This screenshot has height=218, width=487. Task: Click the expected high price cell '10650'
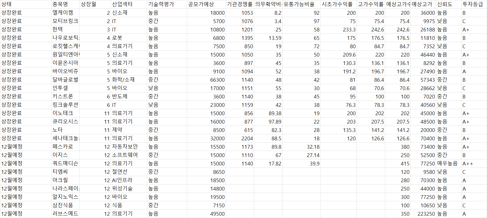423,205
